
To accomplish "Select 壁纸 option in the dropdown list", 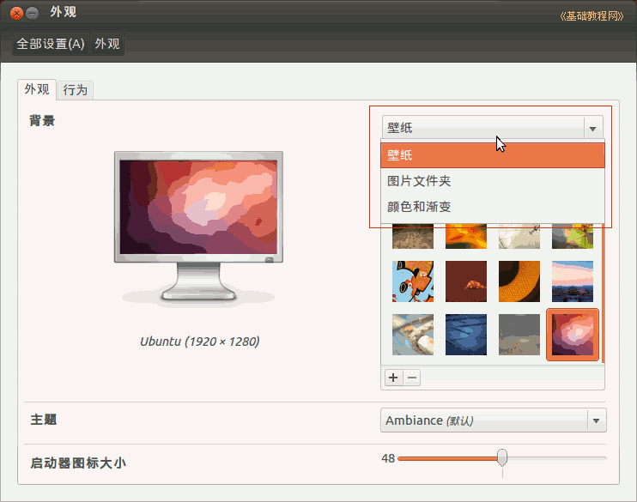I will [x=493, y=155].
